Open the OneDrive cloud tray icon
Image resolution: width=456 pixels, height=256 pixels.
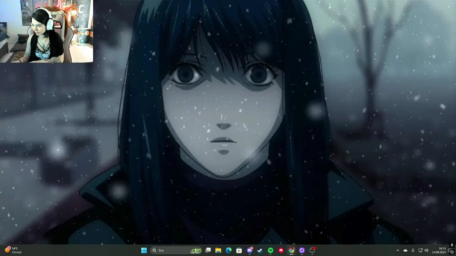tap(405, 250)
